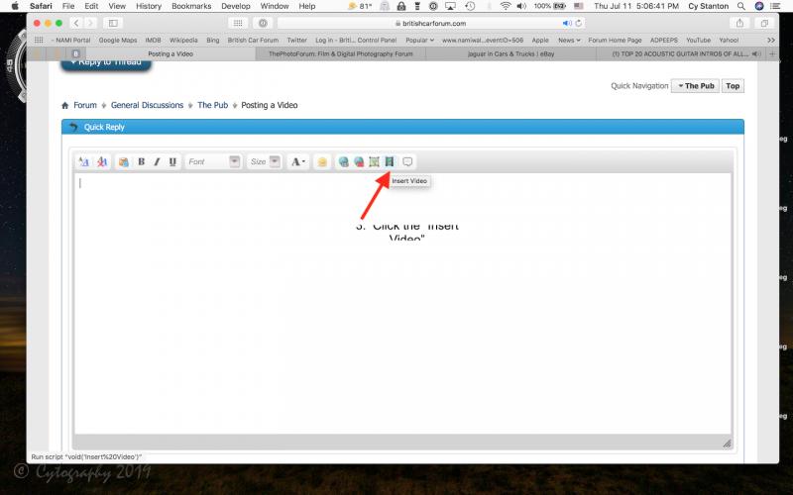Click the Time Machine menu bar icon

(470, 6)
